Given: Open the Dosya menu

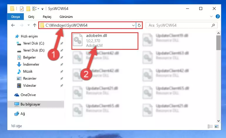Looking at the screenshot, I should tap(16, 17).
